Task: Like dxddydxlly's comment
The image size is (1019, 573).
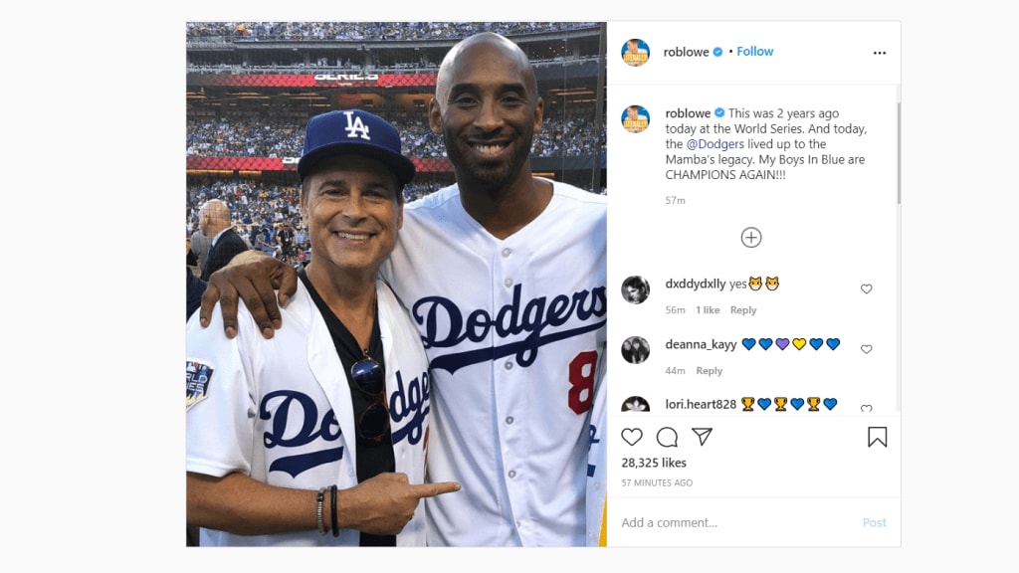Action: (x=866, y=289)
